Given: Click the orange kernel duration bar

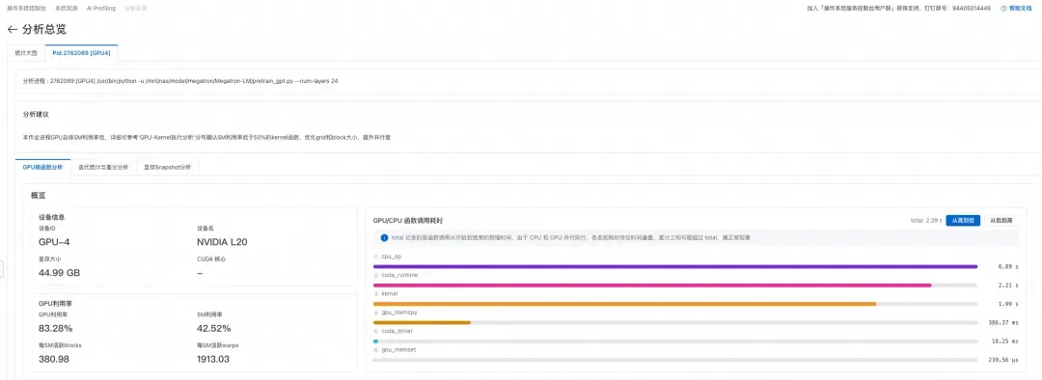Looking at the screenshot, I should click(624, 304).
